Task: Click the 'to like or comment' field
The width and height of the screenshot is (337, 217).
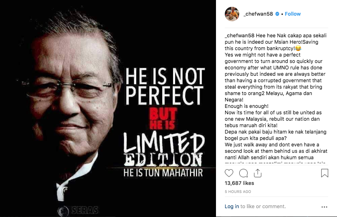Action: pyautogui.click(x=263, y=207)
